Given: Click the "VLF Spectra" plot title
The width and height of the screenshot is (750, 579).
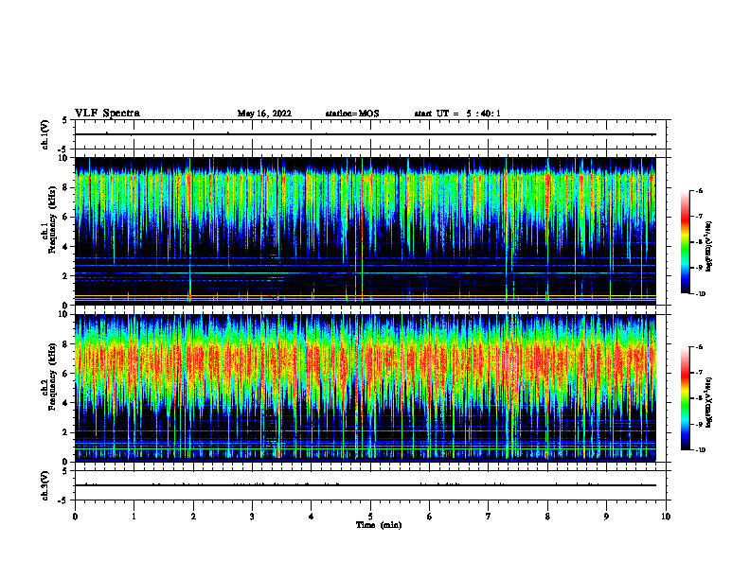Looking at the screenshot, I should [x=107, y=114].
